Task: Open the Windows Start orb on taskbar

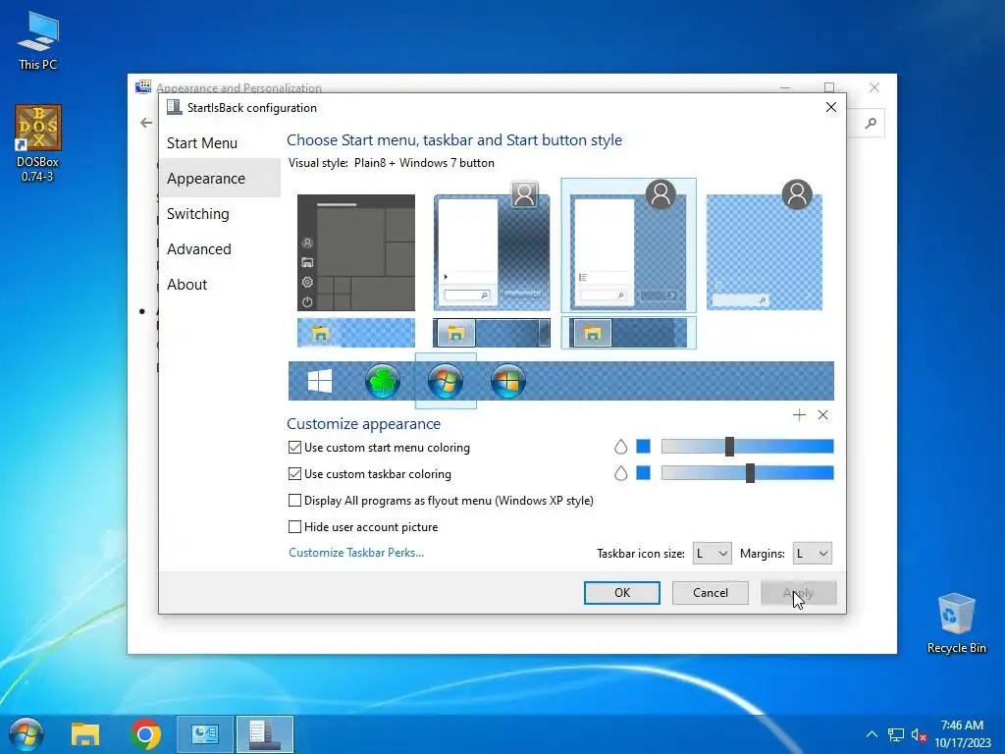Action: point(26,734)
